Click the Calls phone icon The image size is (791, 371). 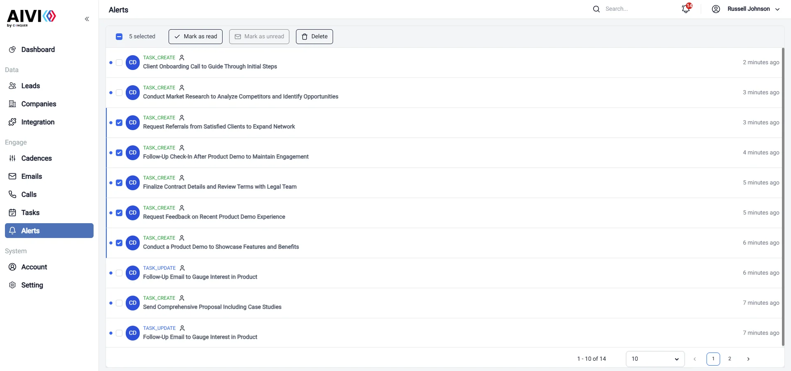[x=12, y=194]
